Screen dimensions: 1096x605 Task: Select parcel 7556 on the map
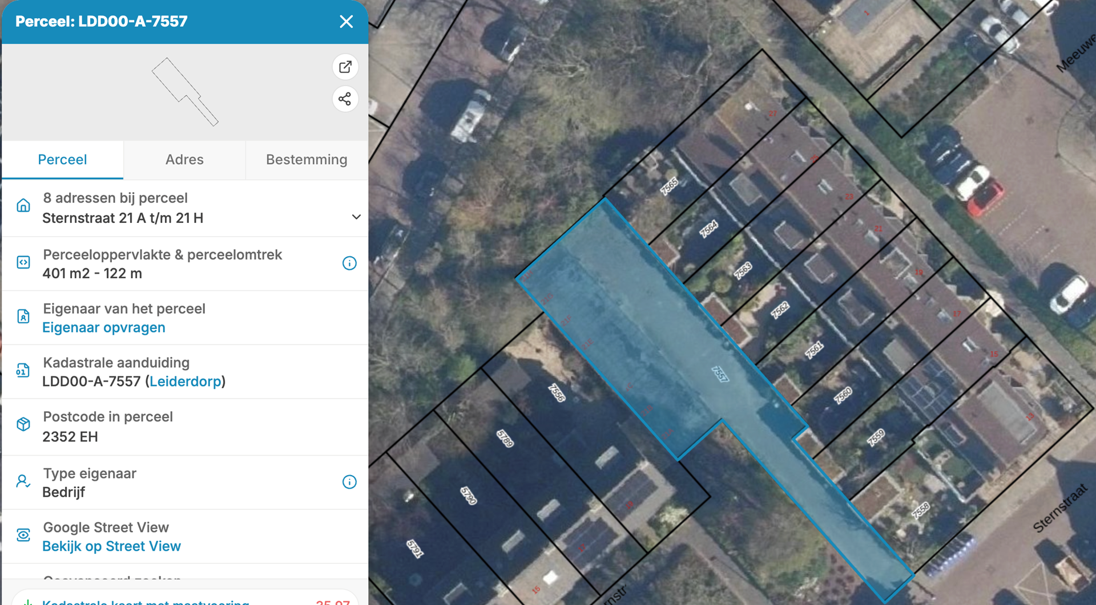[x=556, y=393]
